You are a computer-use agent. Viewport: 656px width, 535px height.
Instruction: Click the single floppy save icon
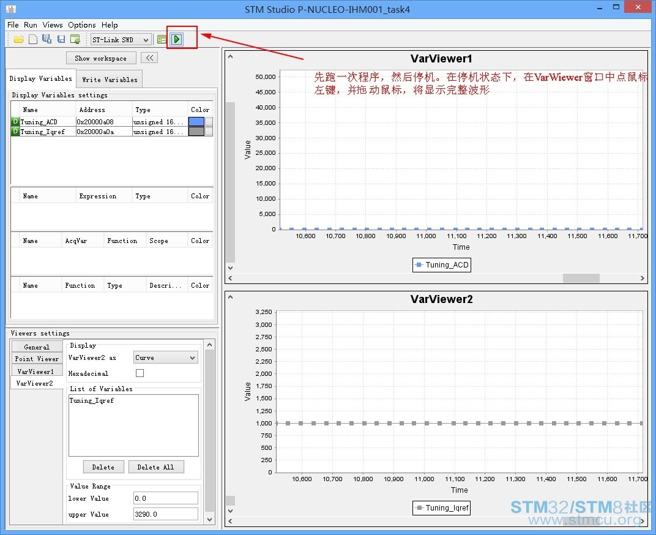pyautogui.click(x=61, y=39)
